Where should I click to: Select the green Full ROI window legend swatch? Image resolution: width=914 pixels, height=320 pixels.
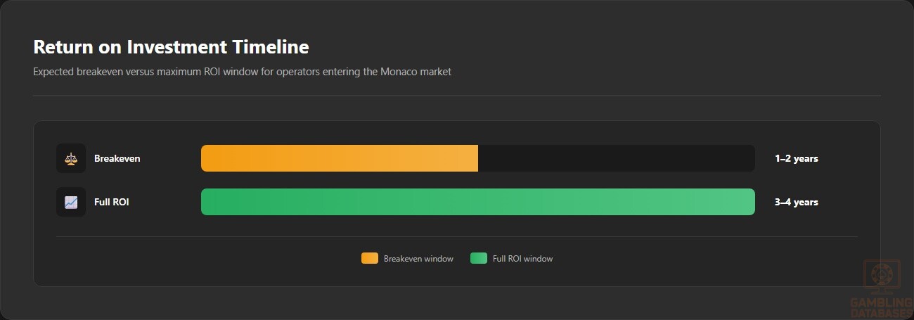479,258
